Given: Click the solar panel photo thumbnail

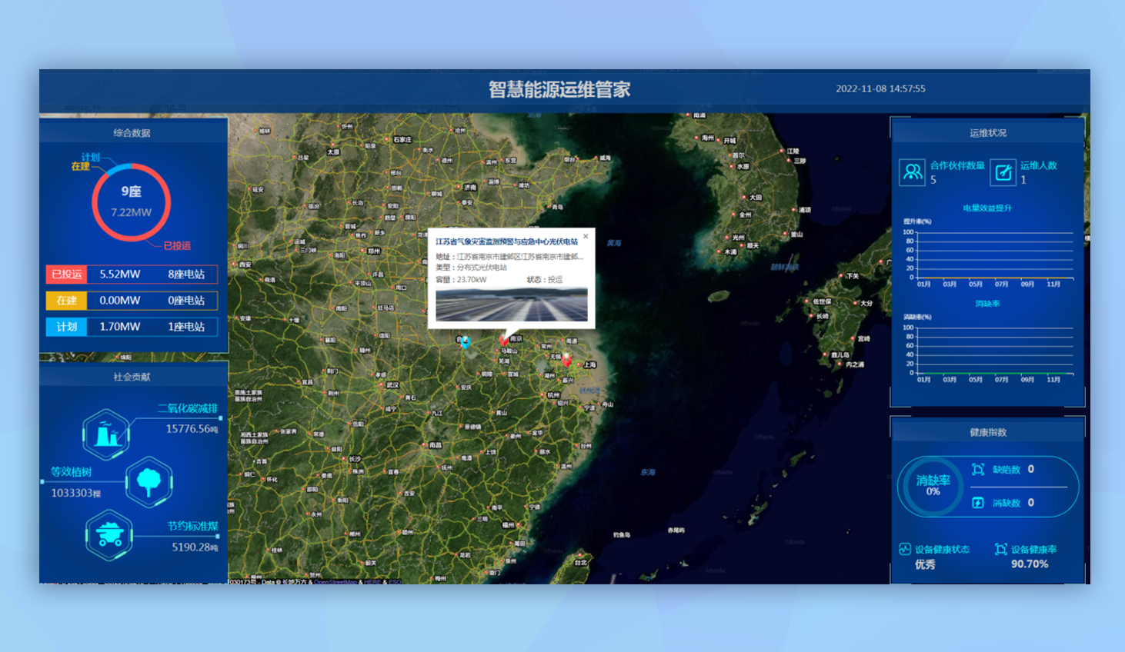Looking at the screenshot, I should pyautogui.click(x=511, y=304).
